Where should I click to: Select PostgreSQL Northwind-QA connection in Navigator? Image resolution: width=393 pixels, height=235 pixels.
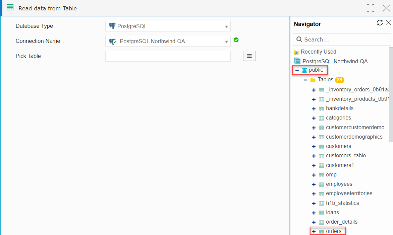point(335,61)
